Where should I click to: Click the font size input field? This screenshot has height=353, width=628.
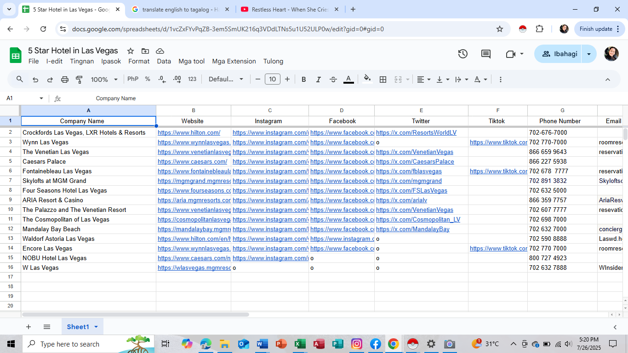(x=273, y=80)
